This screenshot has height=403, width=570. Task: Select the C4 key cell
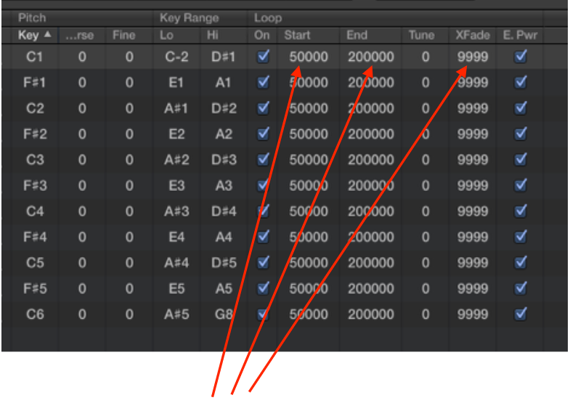pos(35,211)
